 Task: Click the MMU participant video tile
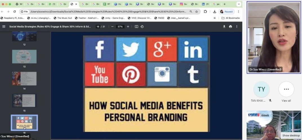[x=274, y=125]
